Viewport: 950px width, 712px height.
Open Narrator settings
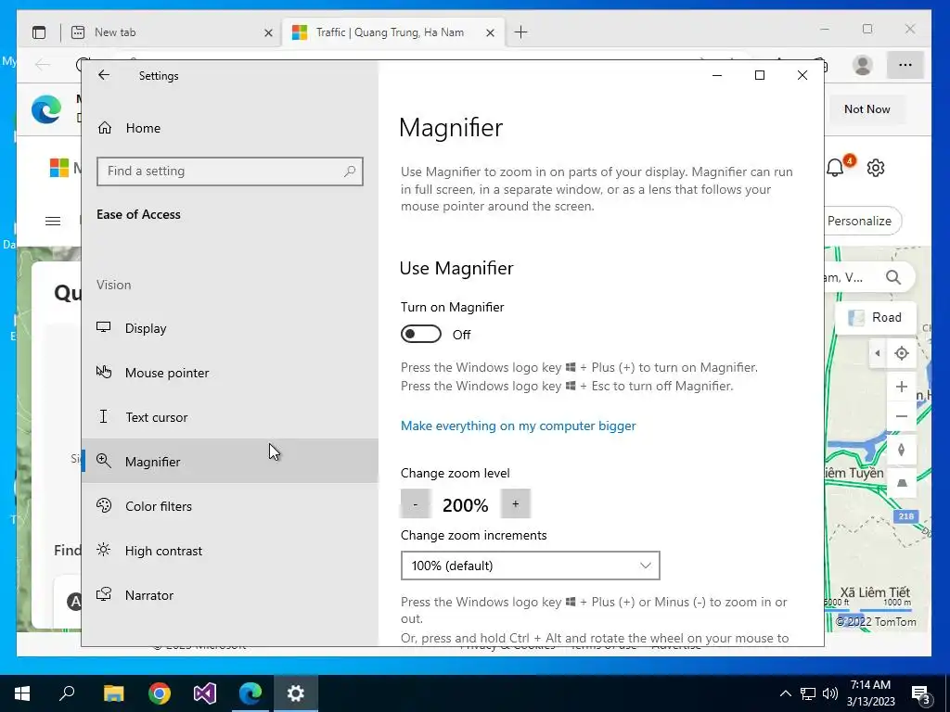(x=230, y=595)
